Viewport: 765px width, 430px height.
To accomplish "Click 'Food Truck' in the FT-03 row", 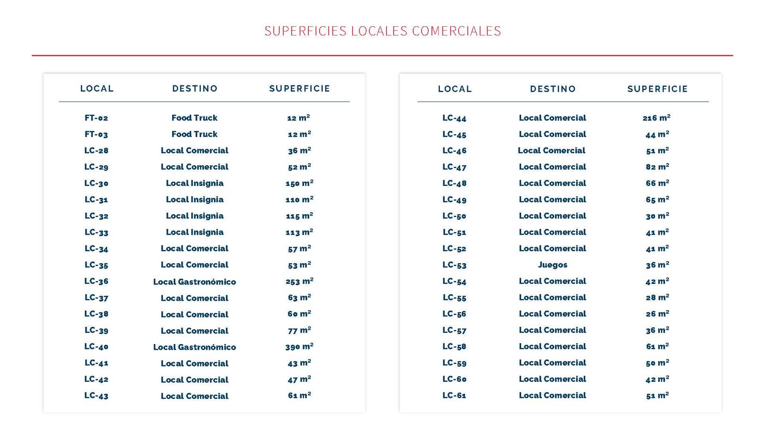I will 194,134.
